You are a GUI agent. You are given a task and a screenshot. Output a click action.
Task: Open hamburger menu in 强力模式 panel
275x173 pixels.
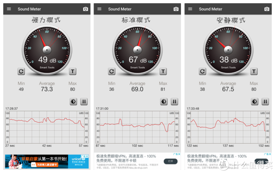pos(9,9)
